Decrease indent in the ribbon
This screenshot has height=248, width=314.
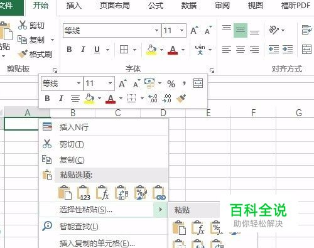[274, 50]
